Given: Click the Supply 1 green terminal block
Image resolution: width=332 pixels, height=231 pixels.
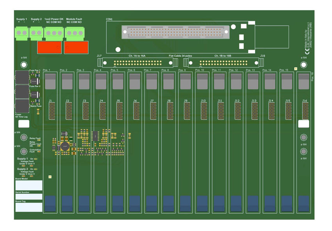Looking at the screenshot, I should pos(22,33).
